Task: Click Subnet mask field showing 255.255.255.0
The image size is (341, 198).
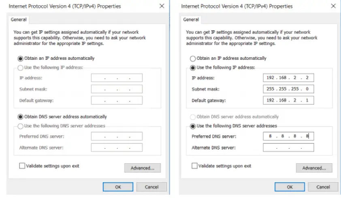Action: click(x=288, y=89)
